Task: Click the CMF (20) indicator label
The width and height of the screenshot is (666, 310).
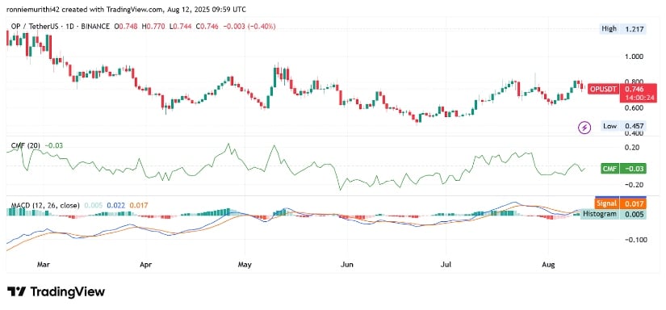Action: click(26, 145)
